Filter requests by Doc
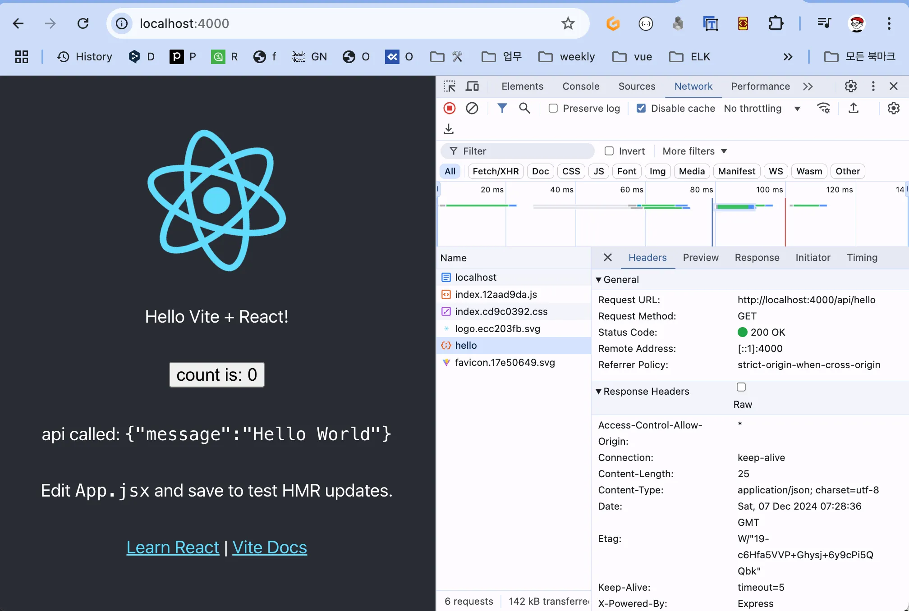The width and height of the screenshot is (909, 611). click(x=540, y=171)
